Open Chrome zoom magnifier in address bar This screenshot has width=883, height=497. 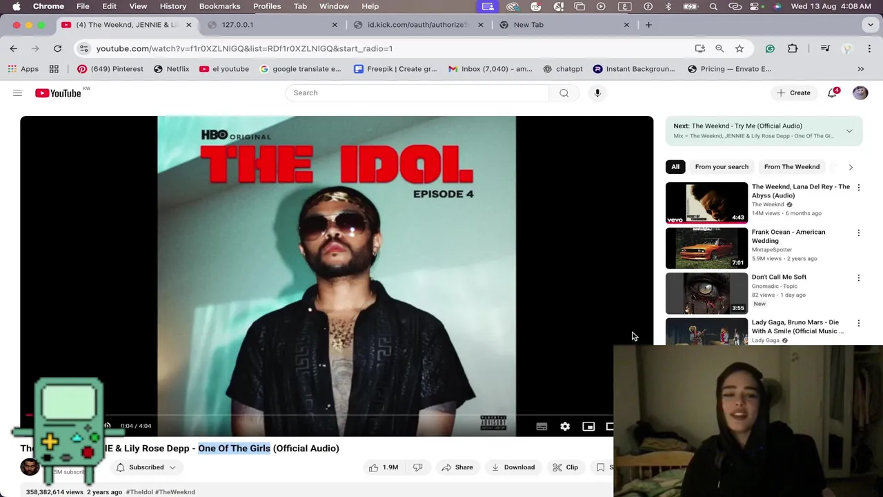[720, 48]
